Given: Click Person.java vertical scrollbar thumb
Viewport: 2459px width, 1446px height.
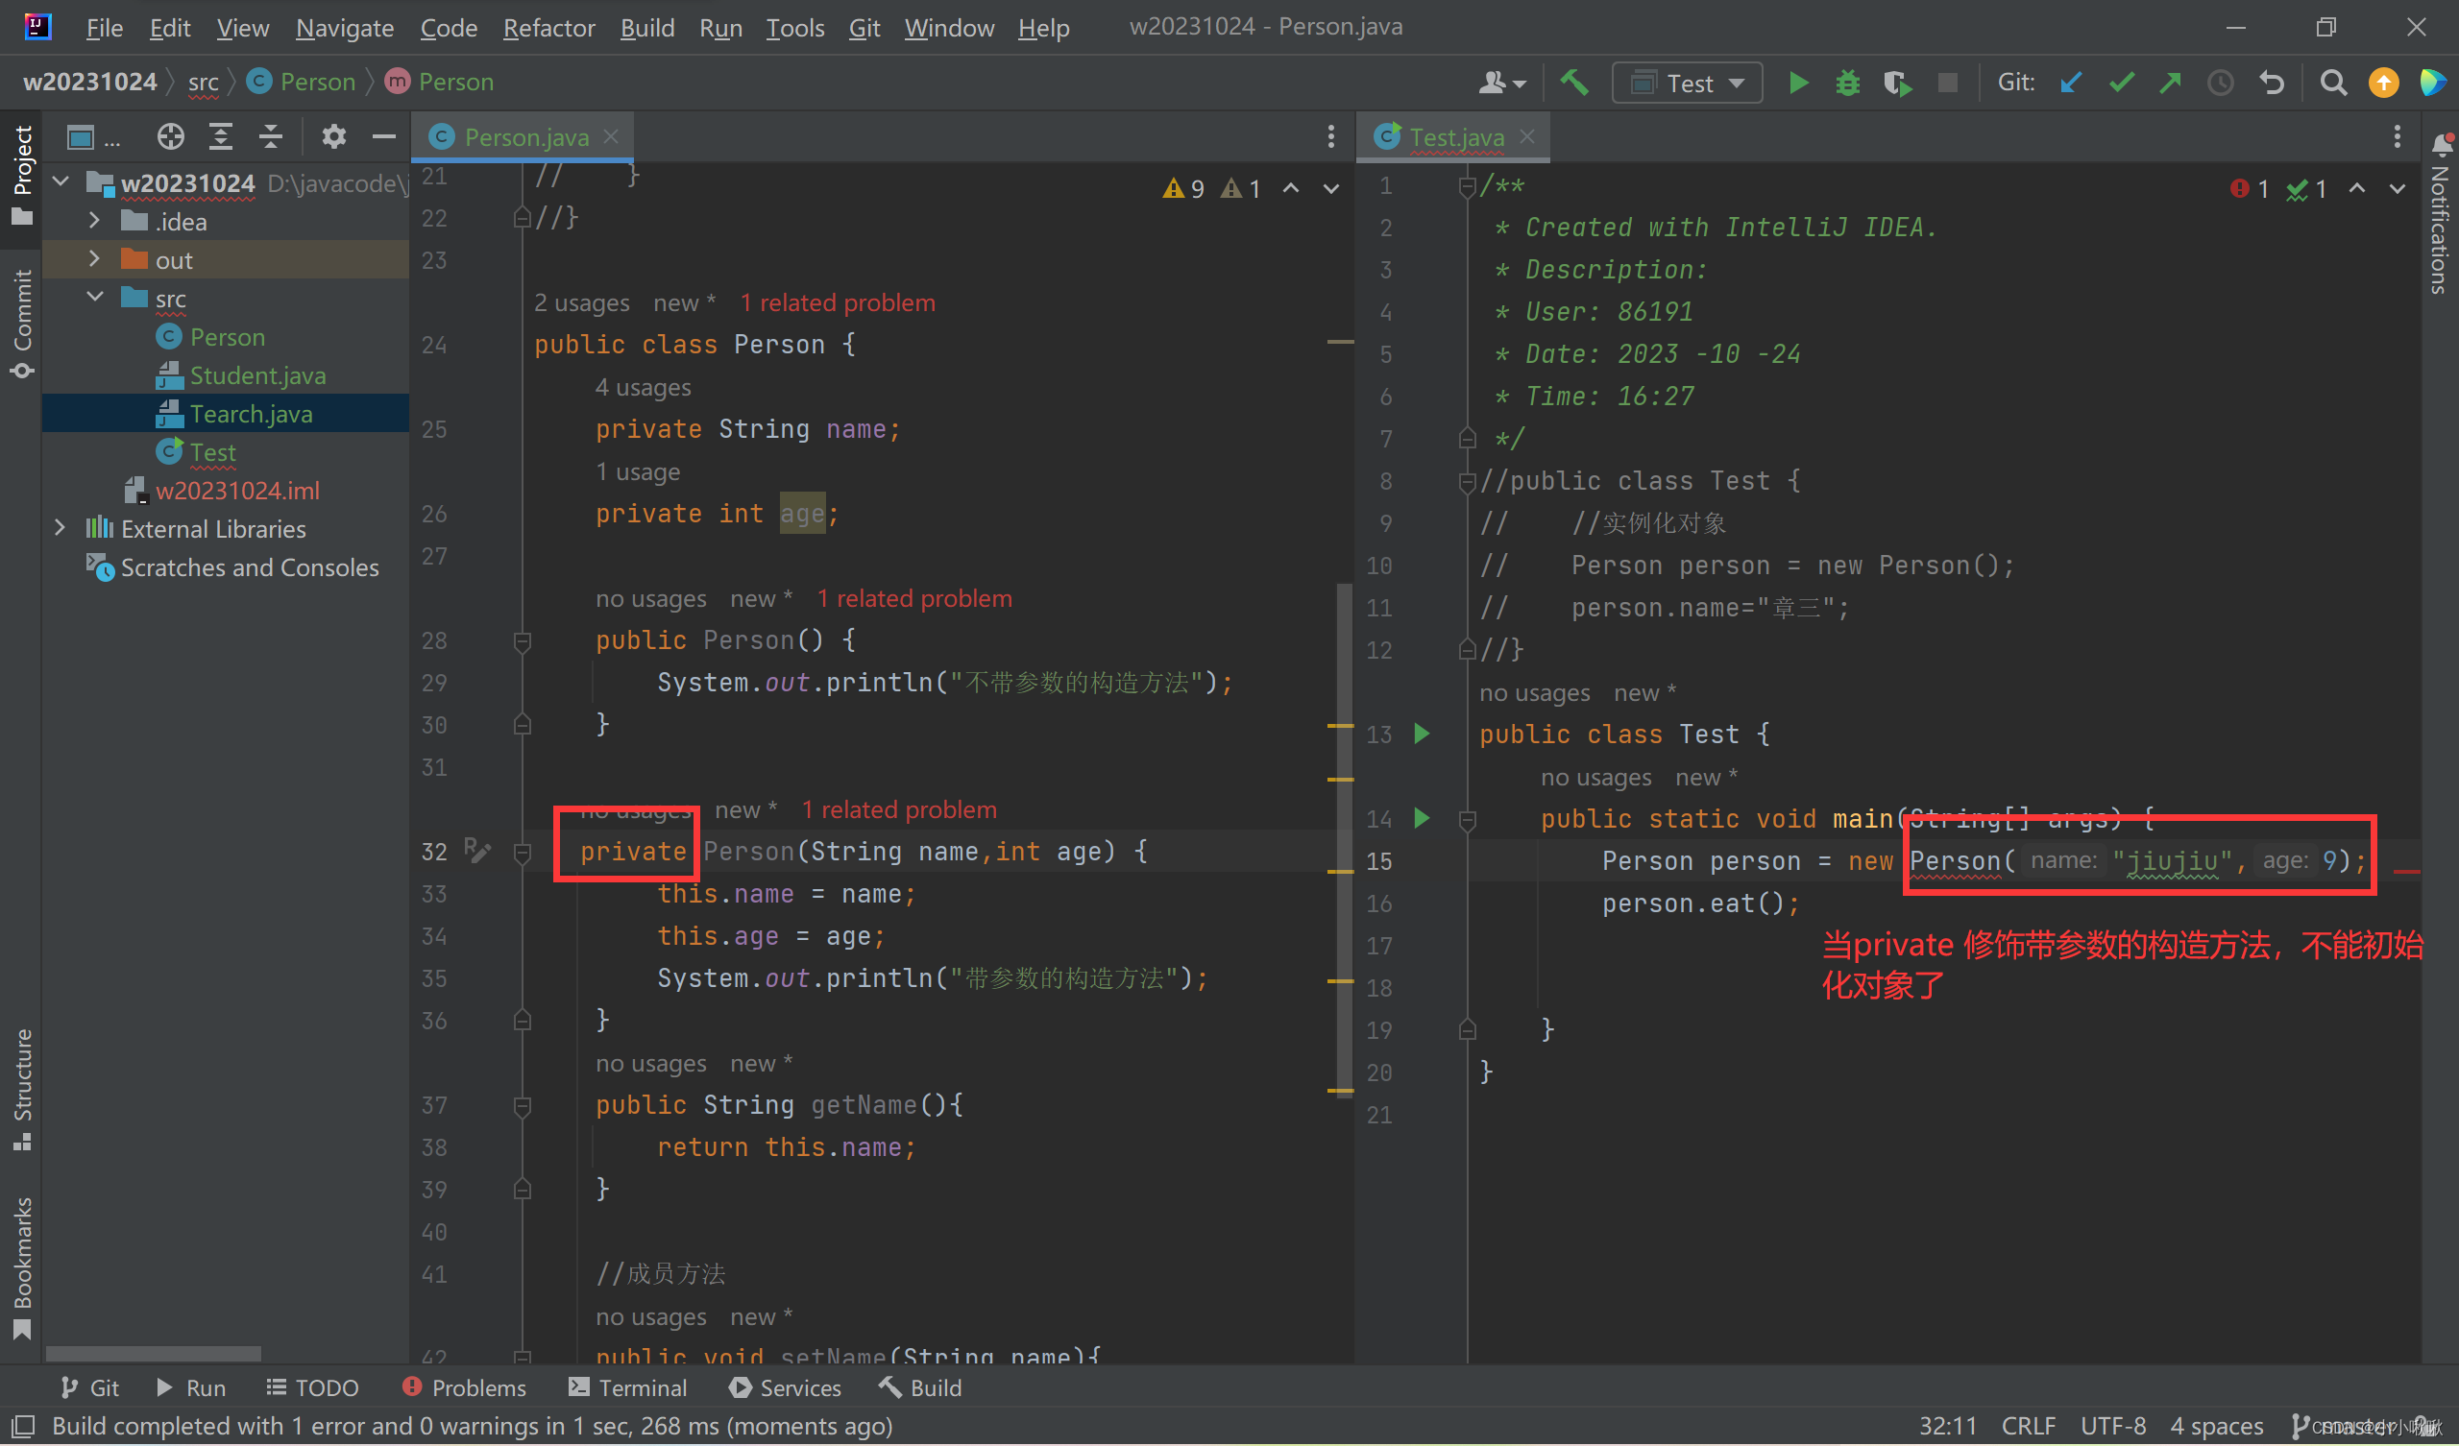Looking at the screenshot, I should click(x=1344, y=839).
